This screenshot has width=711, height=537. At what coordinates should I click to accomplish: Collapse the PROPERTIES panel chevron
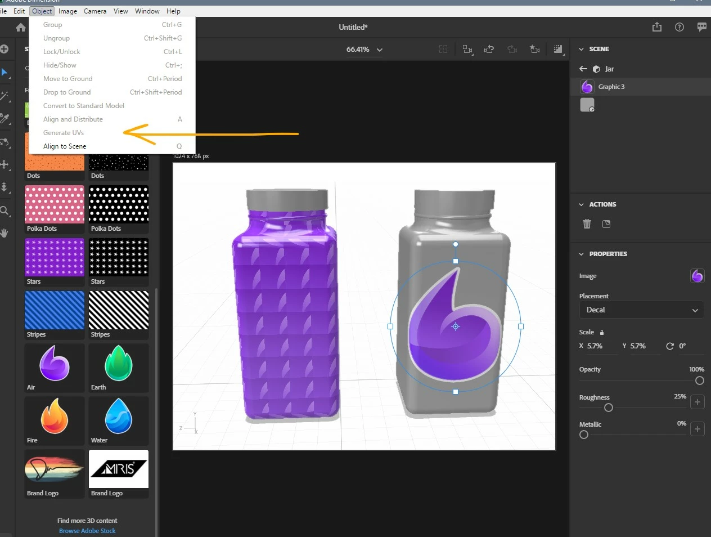[581, 254]
